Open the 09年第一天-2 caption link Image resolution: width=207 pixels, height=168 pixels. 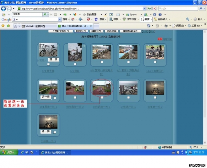[155, 107]
